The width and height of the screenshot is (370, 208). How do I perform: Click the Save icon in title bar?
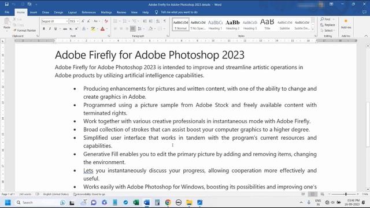pyautogui.click(x=6, y=4)
